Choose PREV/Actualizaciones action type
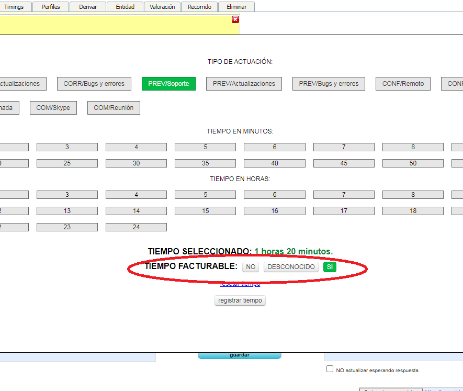 pos(244,84)
